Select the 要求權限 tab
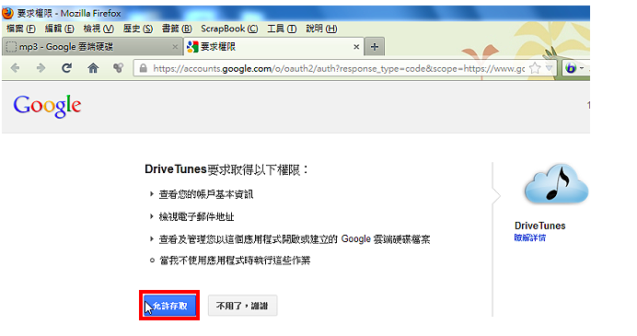This screenshot has width=637, height=336. coord(273,47)
